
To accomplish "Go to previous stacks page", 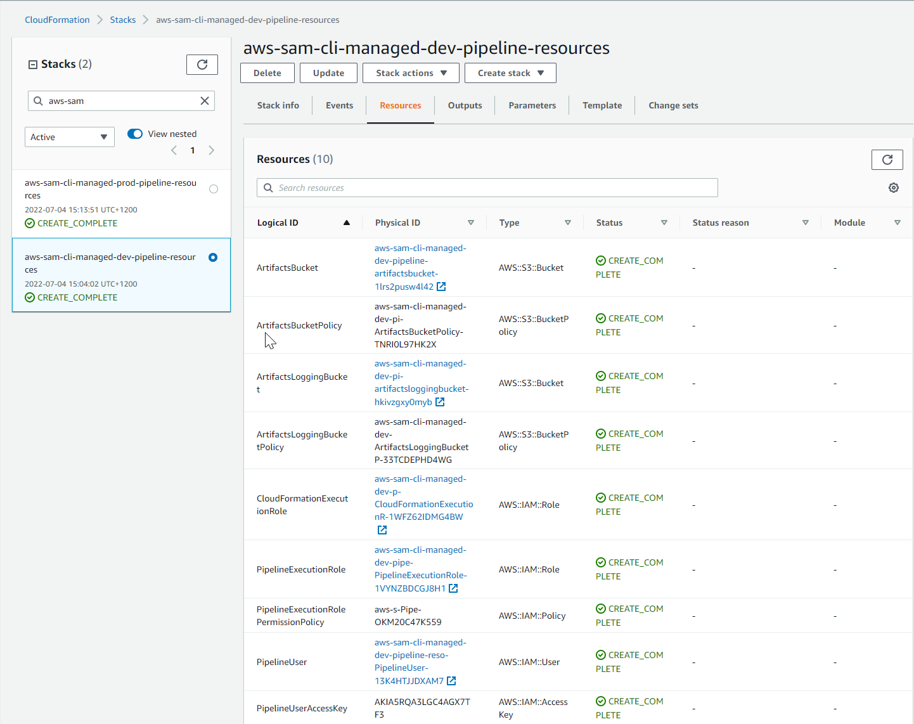I will (x=174, y=150).
